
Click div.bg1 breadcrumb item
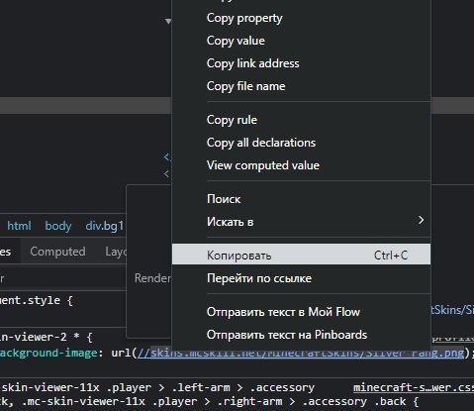click(104, 226)
